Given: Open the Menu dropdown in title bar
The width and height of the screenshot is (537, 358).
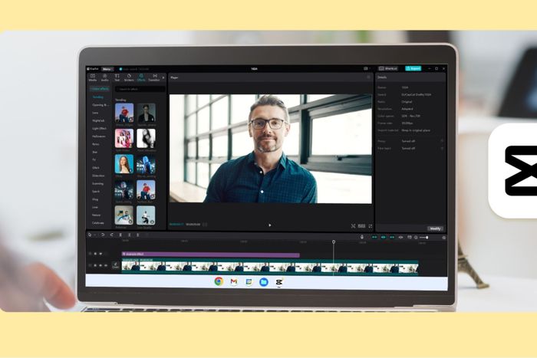Looking at the screenshot, I should [x=108, y=68].
